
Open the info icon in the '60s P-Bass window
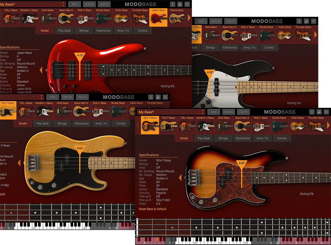click(x=312, y=112)
